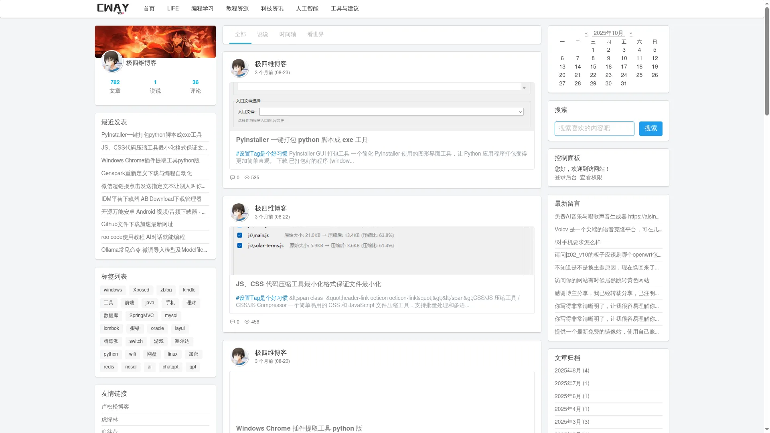Open the 2025年8月 (4) archive link

click(571, 370)
